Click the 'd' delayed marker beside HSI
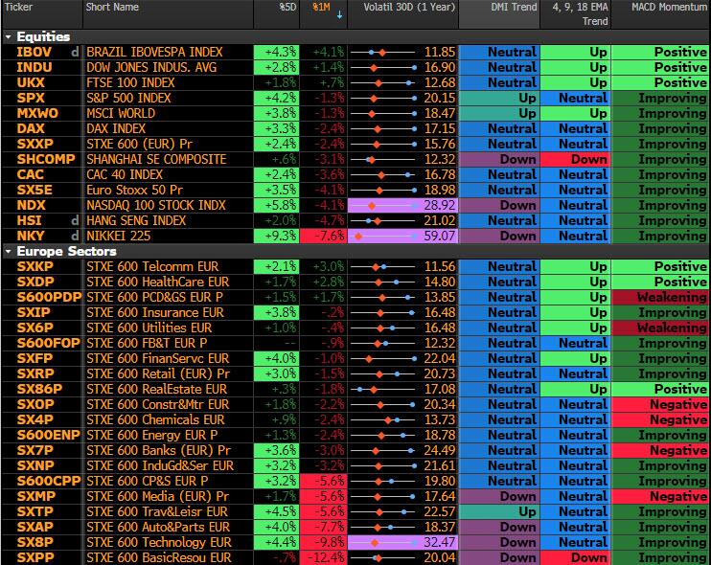This screenshot has height=565, width=711. [75, 220]
